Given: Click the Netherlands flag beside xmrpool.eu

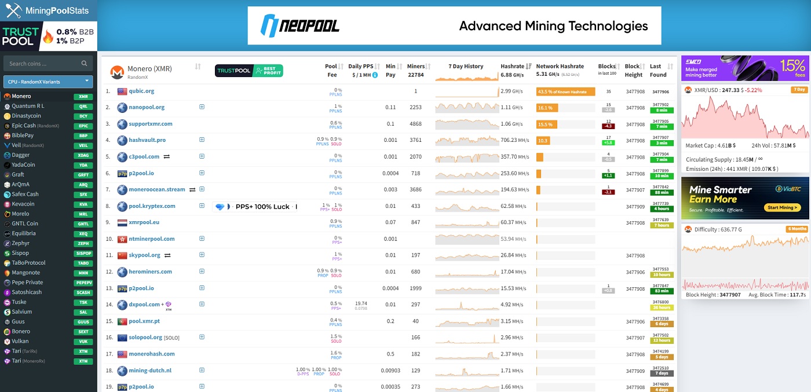Looking at the screenshot, I should tap(122, 222).
